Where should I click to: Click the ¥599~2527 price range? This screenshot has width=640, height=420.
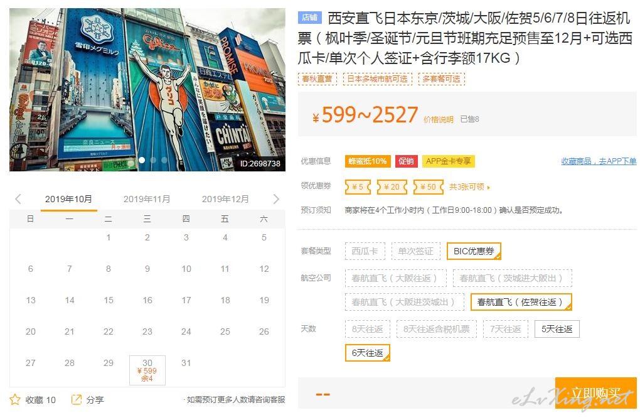point(365,116)
